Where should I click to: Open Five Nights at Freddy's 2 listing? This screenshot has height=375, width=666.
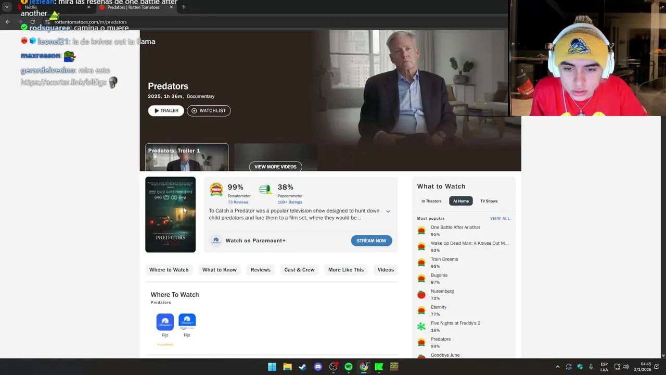pyautogui.click(x=456, y=323)
